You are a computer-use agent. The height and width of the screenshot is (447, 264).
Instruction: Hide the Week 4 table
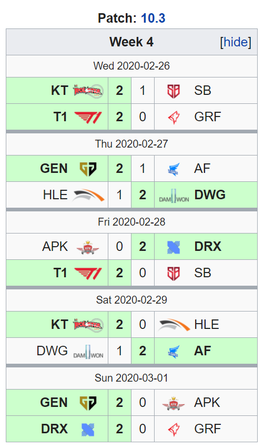(236, 42)
